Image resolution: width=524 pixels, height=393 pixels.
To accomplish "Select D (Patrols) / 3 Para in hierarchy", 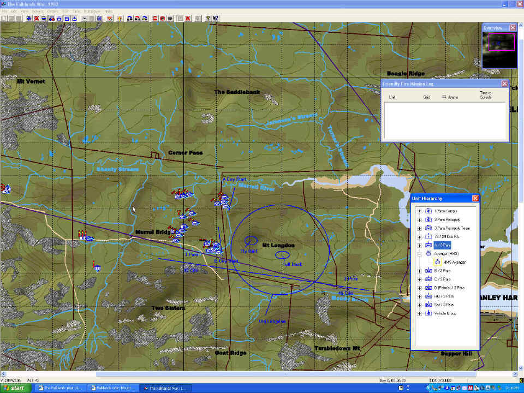I will pyautogui.click(x=449, y=288).
